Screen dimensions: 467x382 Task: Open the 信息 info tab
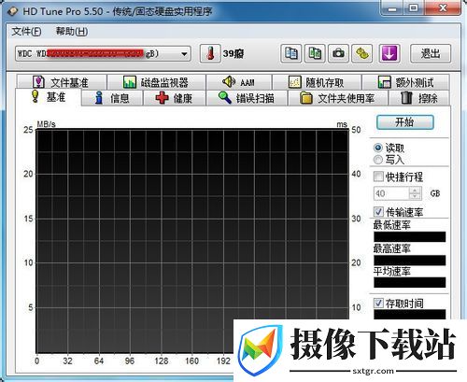tap(112, 98)
